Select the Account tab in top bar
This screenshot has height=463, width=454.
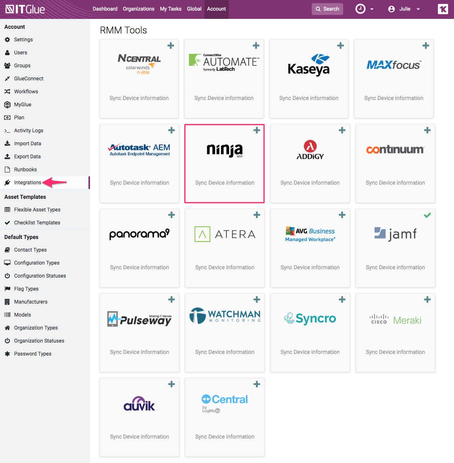coord(216,9)
